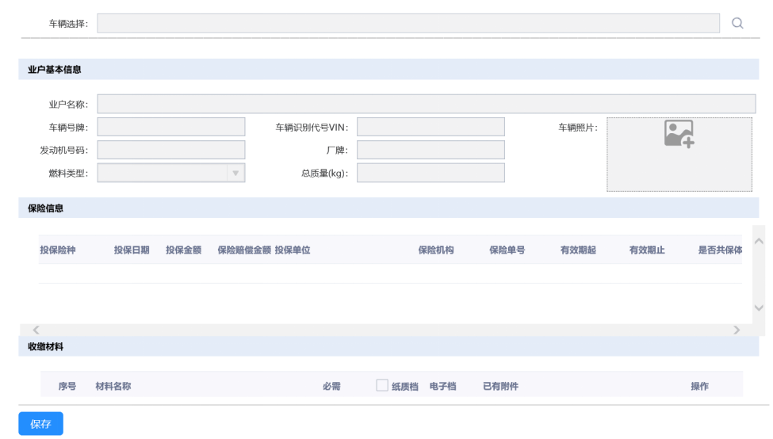Click the 车辆号牌 input field
This screenshot has width=773, height=439.
click(x=171, y=127)
